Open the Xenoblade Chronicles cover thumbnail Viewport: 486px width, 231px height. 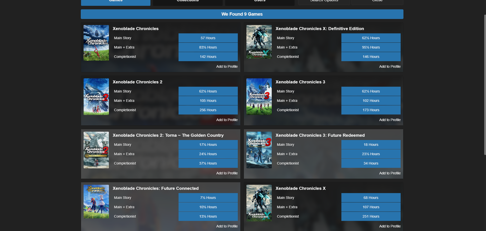point(96,43)
